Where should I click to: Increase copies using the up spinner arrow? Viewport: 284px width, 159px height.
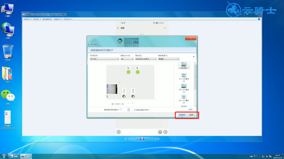[129, 109]
